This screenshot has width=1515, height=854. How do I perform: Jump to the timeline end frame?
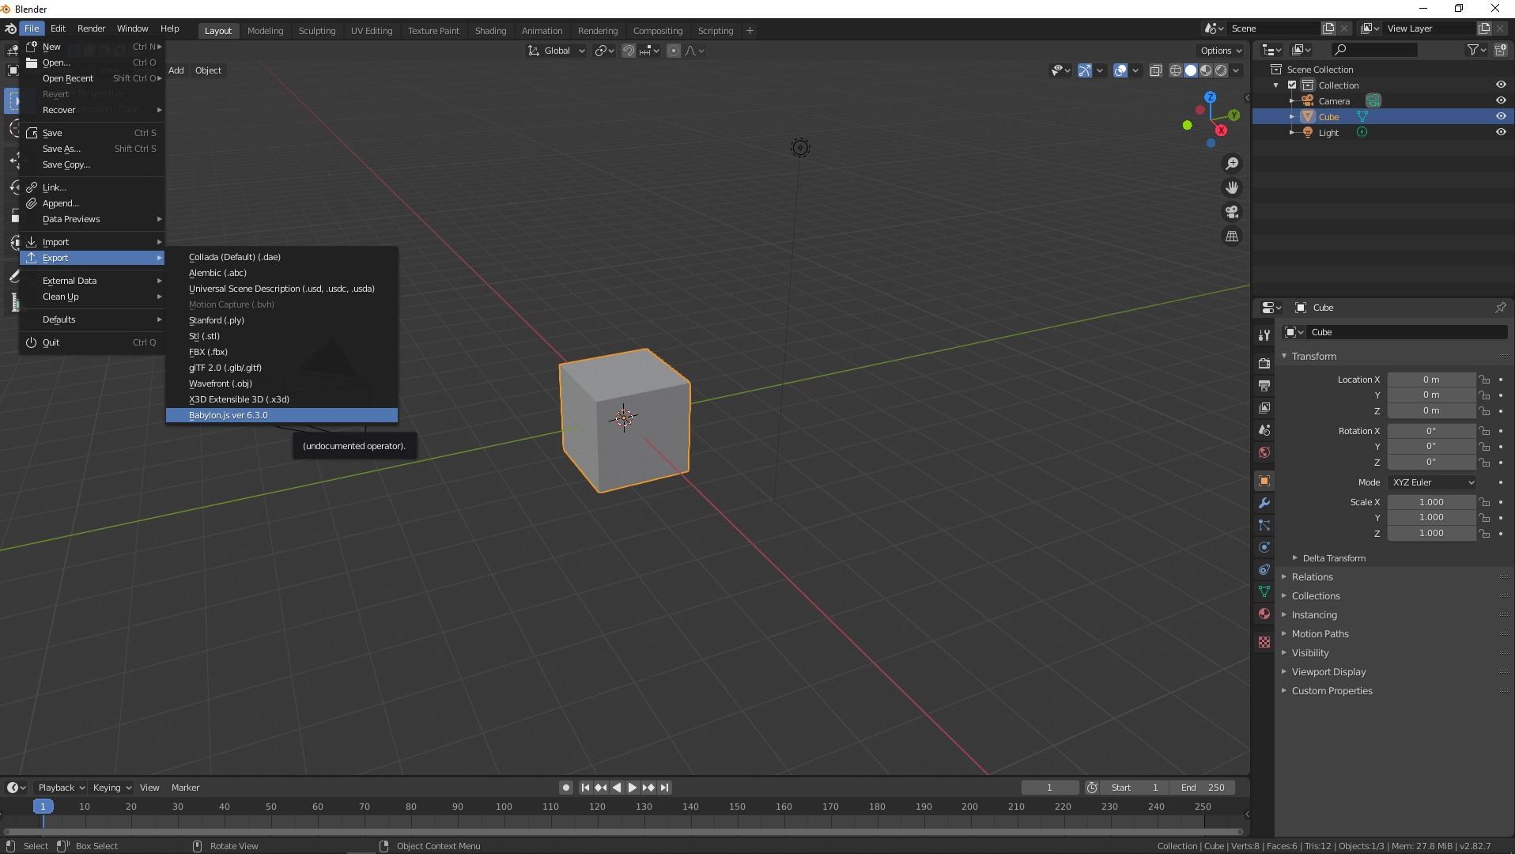click(x=664, y=788)
